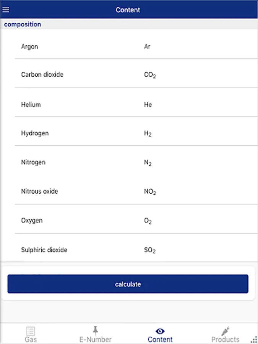Switch to the Gas tab label

pyautogui.click(x=31, y=339)
